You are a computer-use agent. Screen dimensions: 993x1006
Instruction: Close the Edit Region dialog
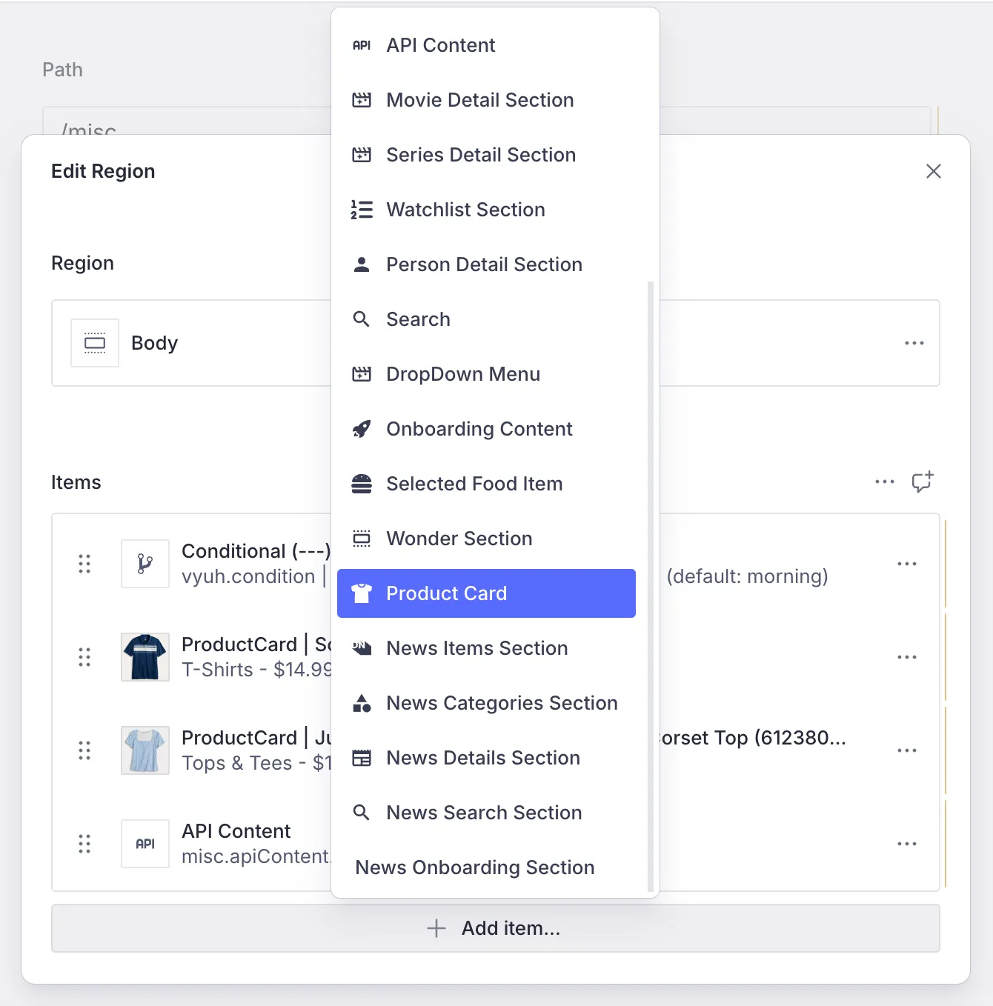933,171
